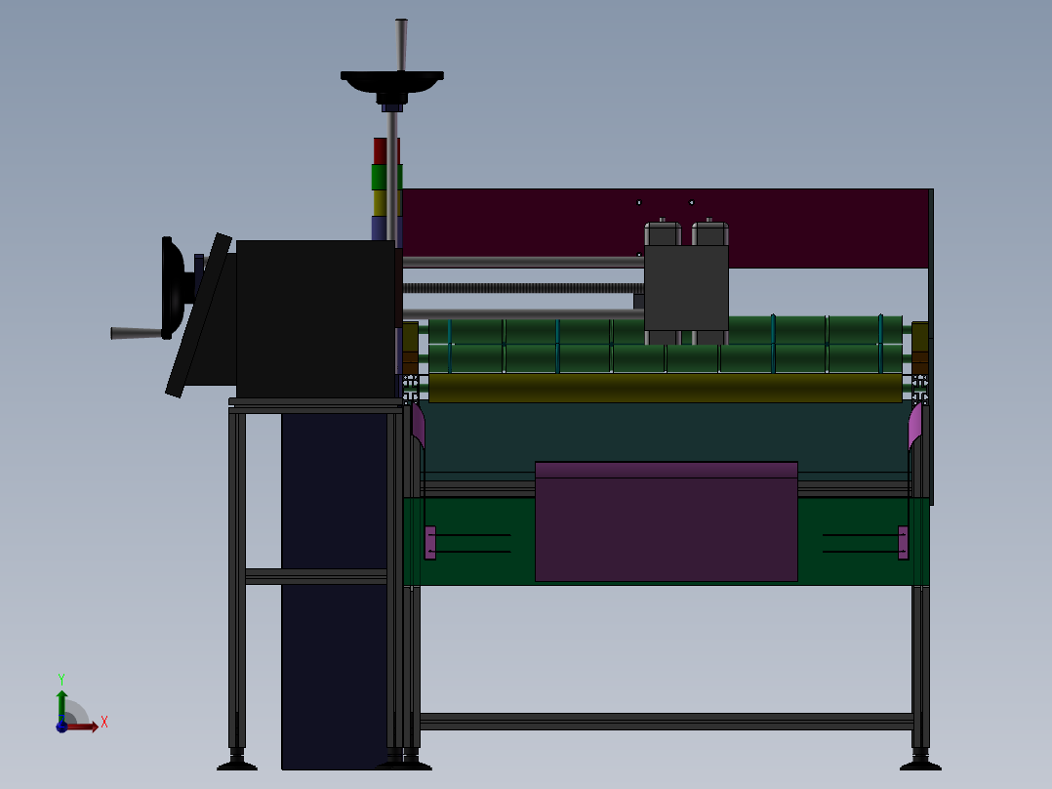Select the far-left leveling foot
The width and height of the screenshot is (1052, 789).
pos(237,762)
